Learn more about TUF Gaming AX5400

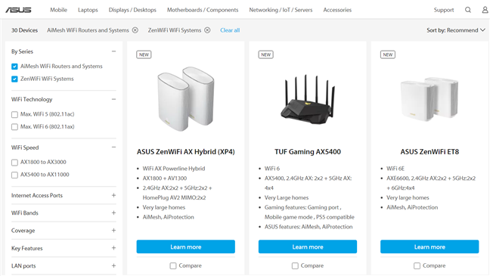pos(308,247)
